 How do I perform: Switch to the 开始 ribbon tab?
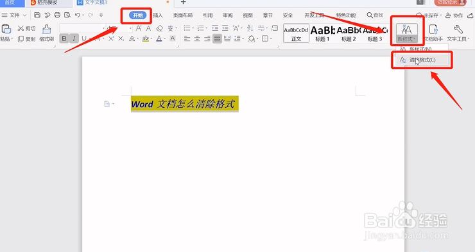138,15
